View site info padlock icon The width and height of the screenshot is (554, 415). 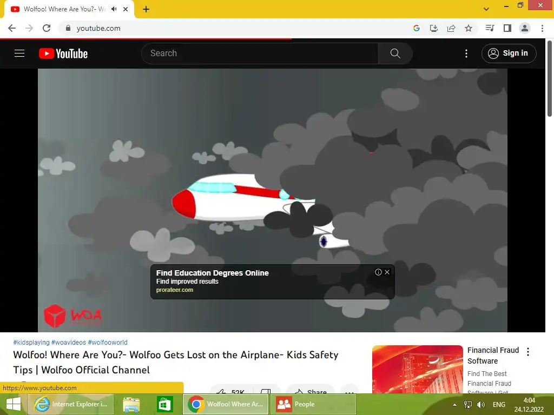(68, 28)
